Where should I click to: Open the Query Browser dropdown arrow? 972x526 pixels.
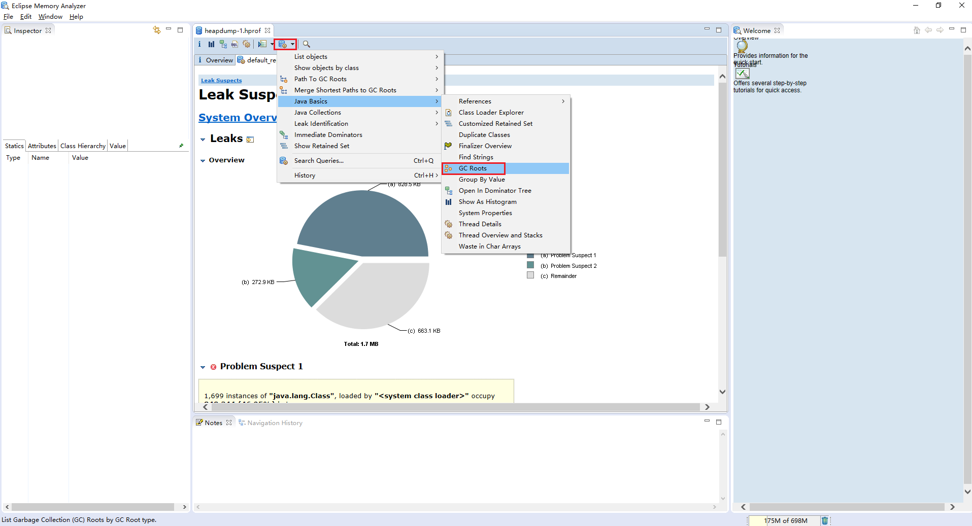click(x=292, y=44)
